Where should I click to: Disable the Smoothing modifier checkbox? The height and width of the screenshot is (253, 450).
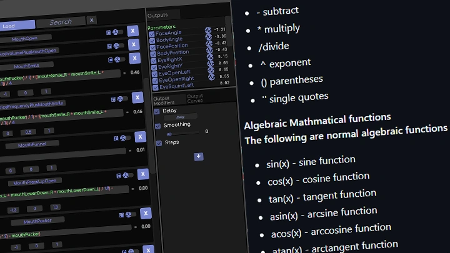coord(158,126)
